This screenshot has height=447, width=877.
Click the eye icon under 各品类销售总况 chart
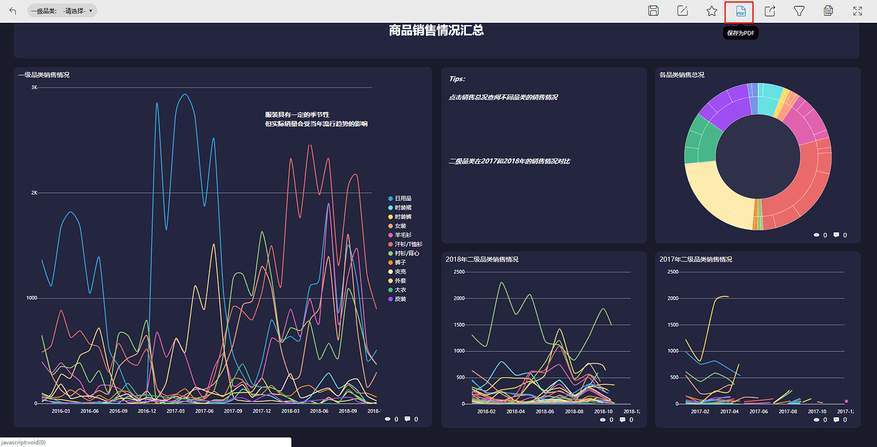coord(816,235)
